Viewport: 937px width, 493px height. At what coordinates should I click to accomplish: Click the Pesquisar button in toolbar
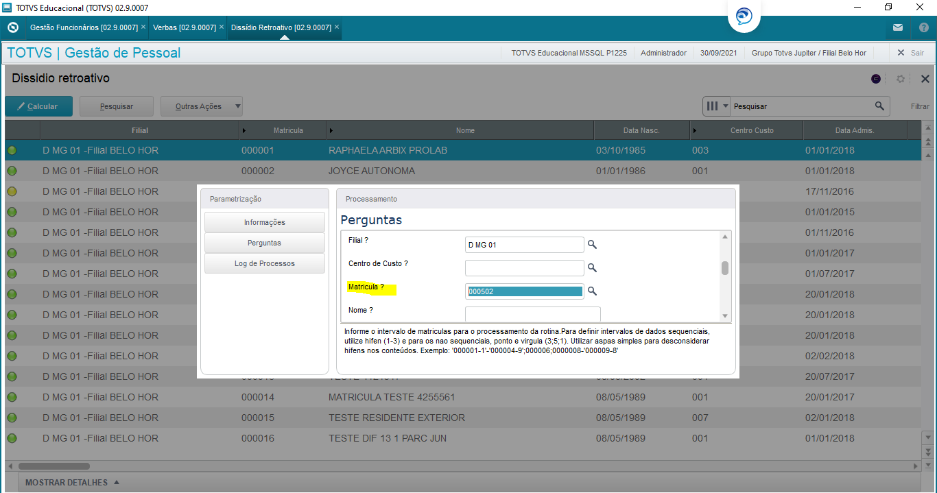[117, 106]
